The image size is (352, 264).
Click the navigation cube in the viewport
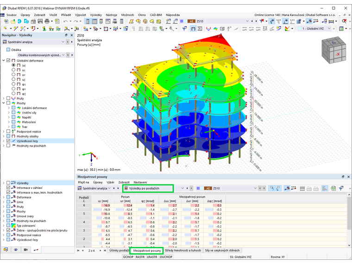(x=333, y=50)
